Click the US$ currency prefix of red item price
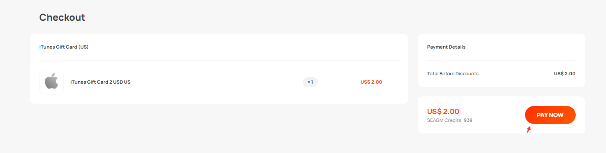This screenshot has width=606, height=153. point(365,82)
